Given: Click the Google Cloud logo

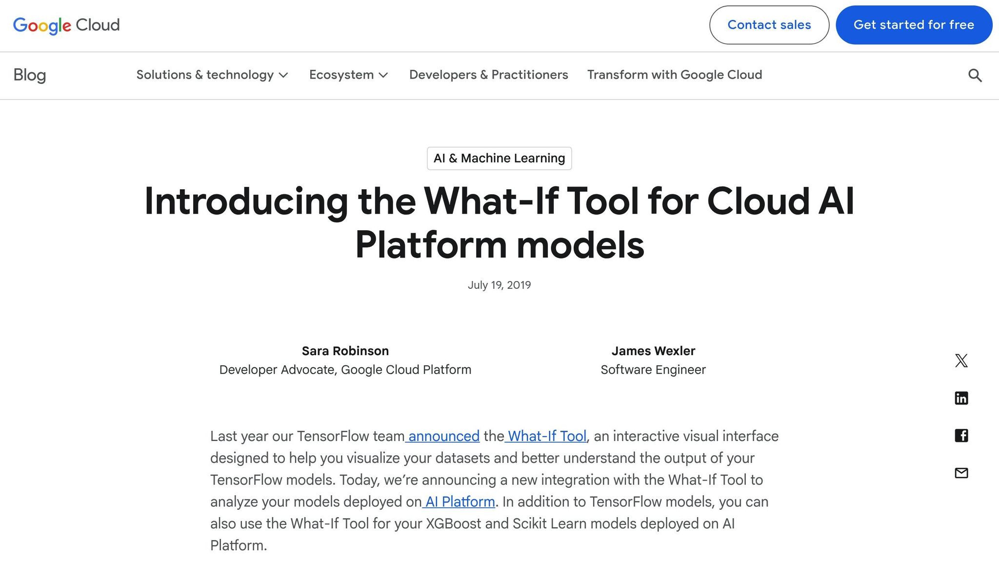Looking at the screenshot, I should (x=66, y=25).
